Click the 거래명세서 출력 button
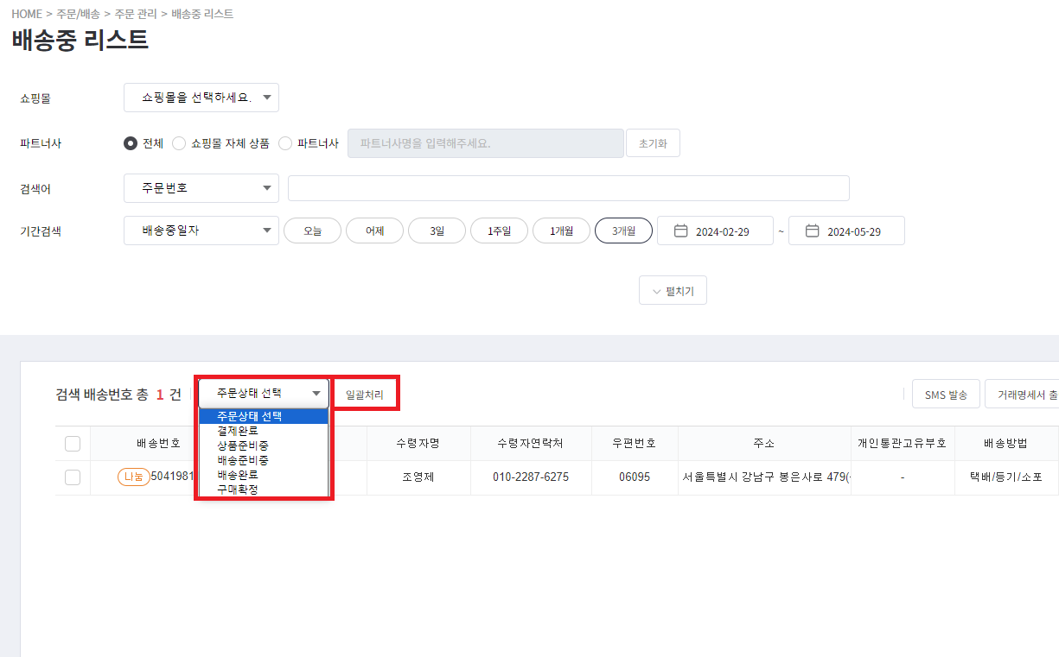The width and height of the screenshot is (1059, 657). point(1022,395)
